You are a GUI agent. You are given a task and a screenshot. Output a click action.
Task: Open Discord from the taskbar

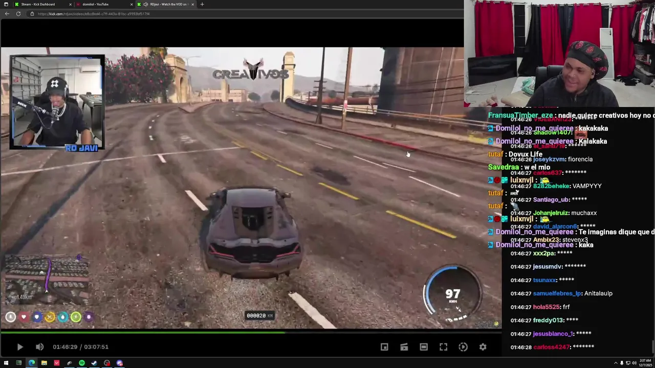tap(119, 363)
